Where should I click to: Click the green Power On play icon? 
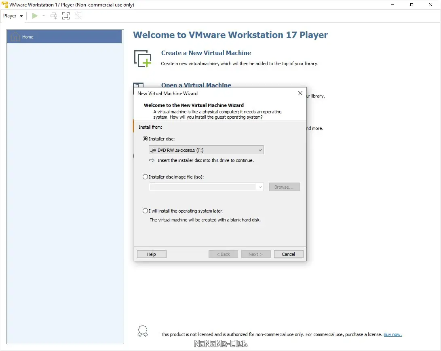pyautogui.click(x=35, y=16)
